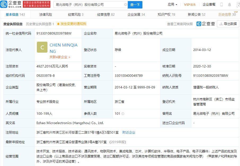The image size is (240, 166).
Task: Click registered capital 4927.2016万元人民币
Action: [52, 66]
